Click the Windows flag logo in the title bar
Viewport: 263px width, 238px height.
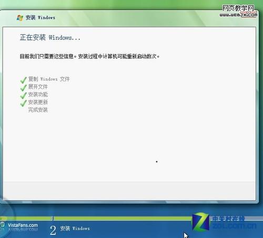click(20, 18)
